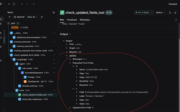Screen dimensions: 180x112
Task: Switch to the Metadata tab
Action: 85,20
